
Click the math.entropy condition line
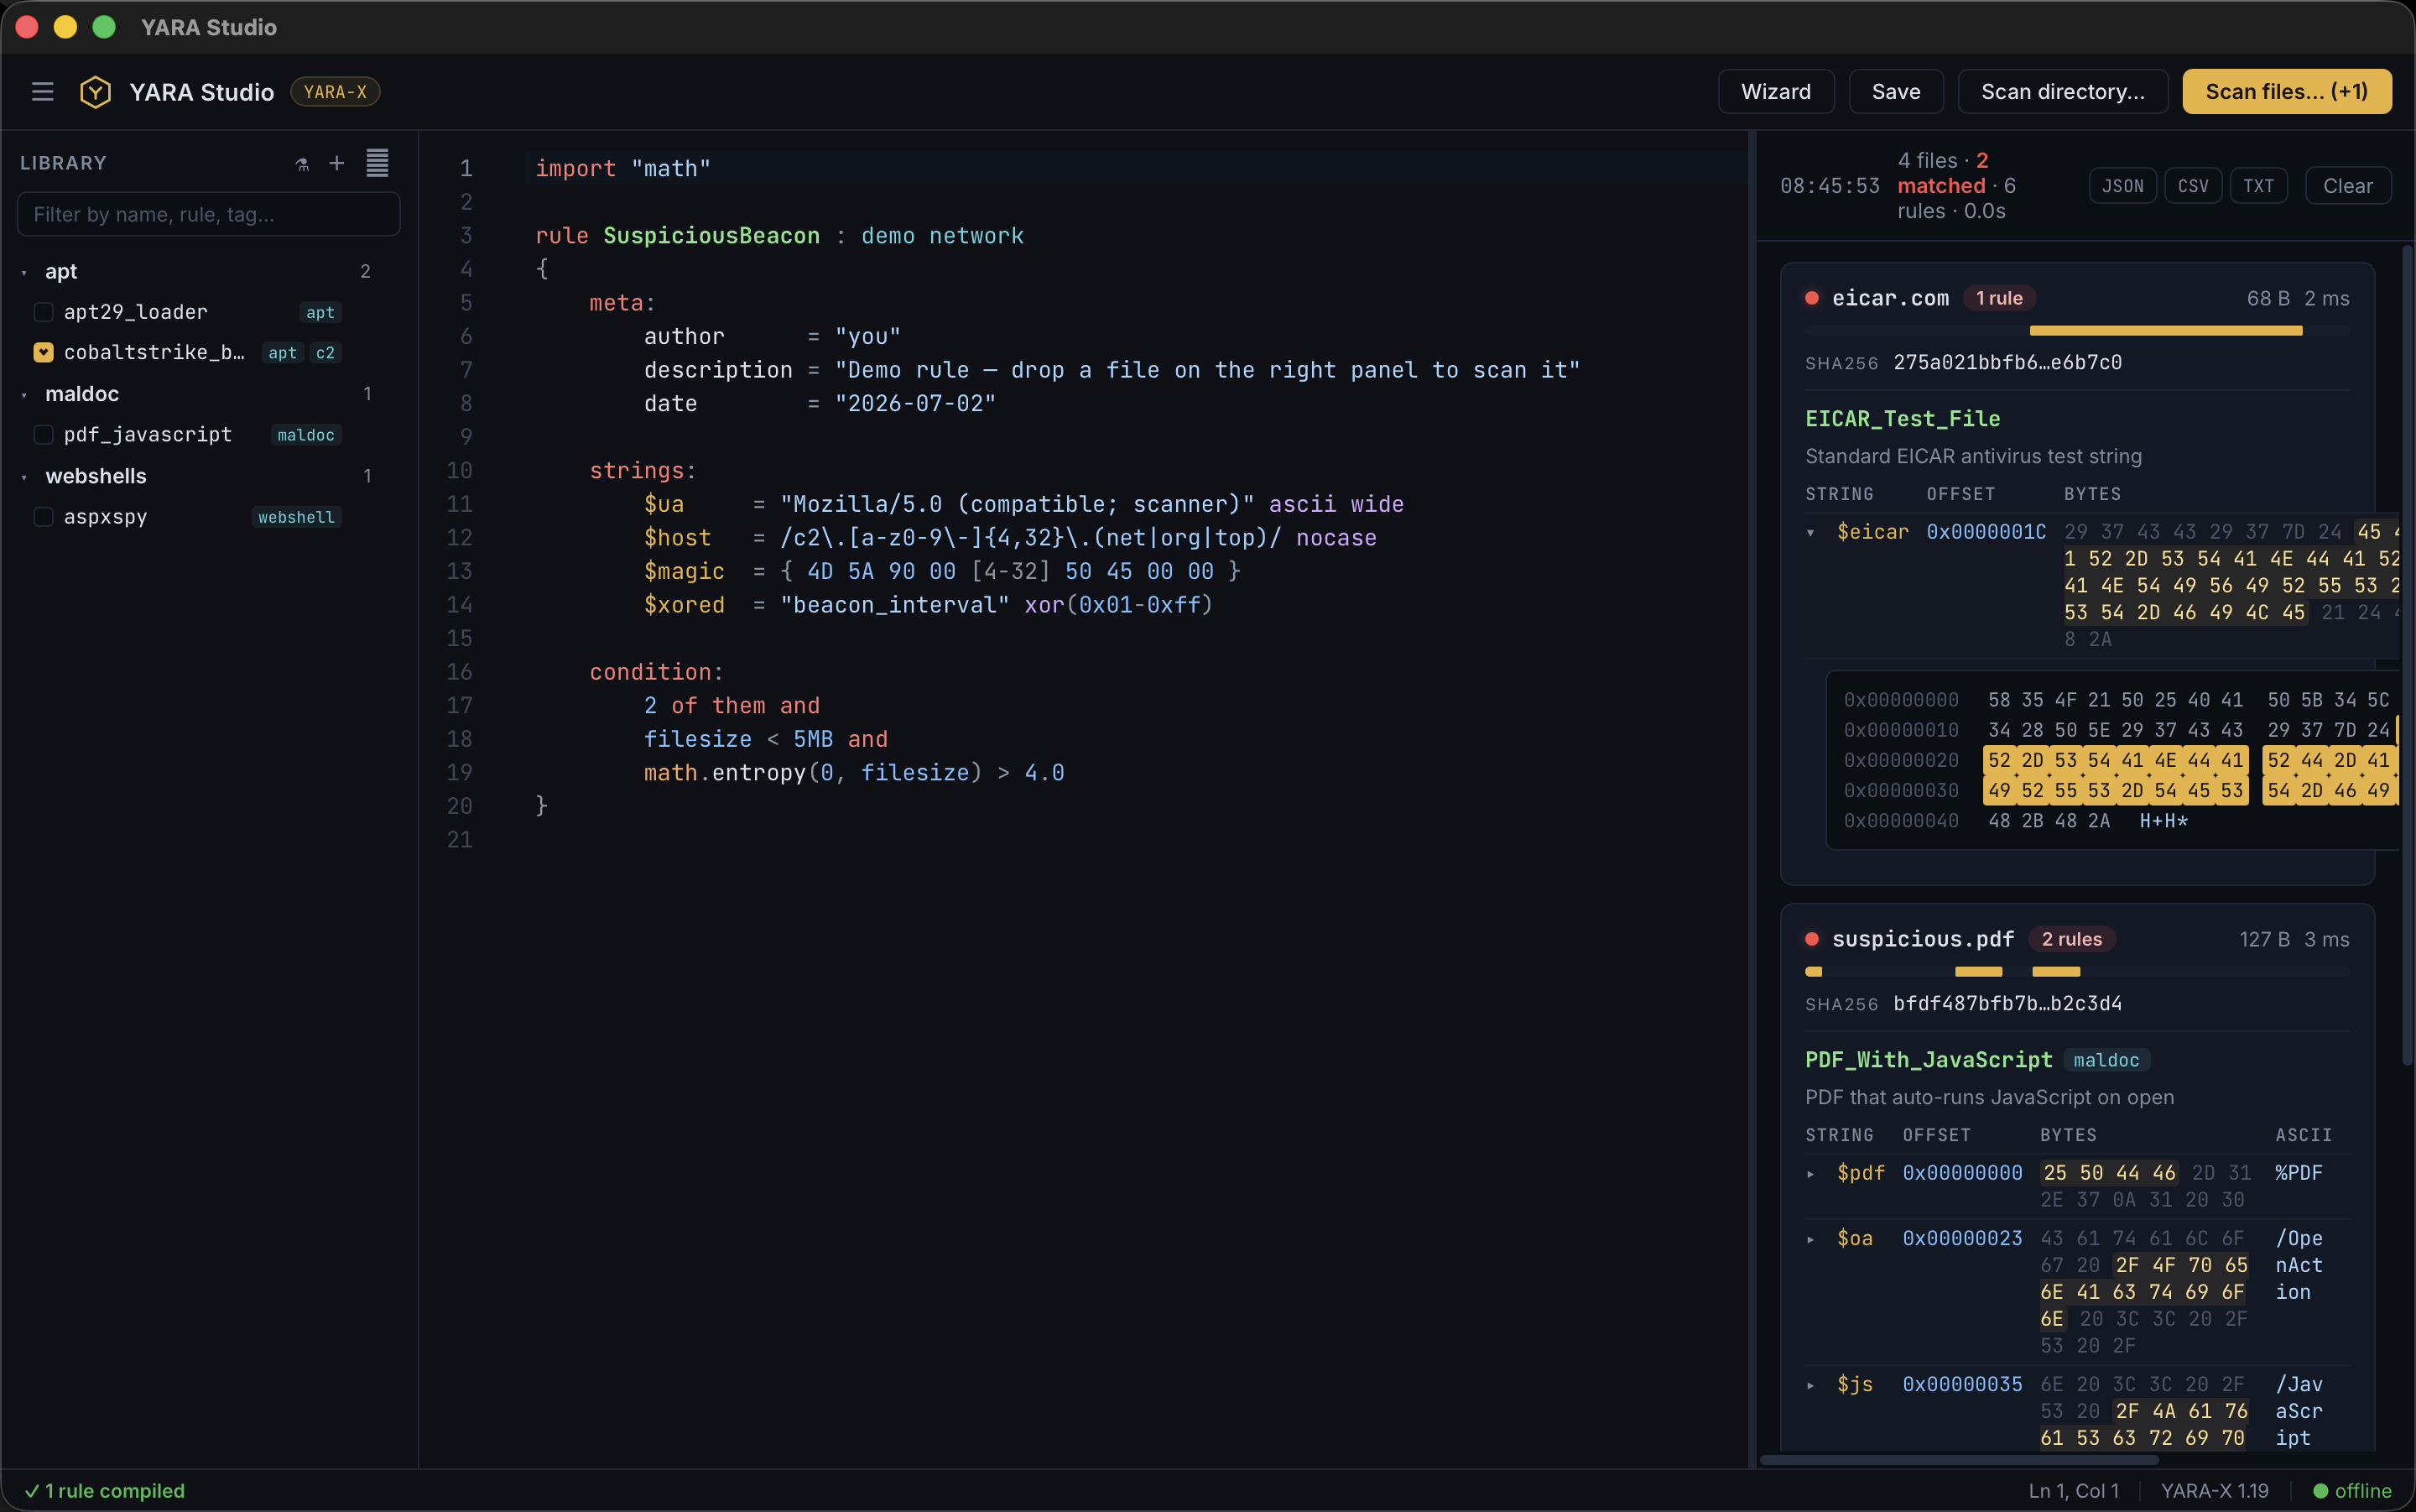click(854, 772)
